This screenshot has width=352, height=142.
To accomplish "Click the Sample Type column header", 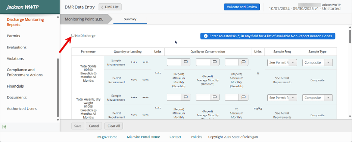I will coord(317,52).
